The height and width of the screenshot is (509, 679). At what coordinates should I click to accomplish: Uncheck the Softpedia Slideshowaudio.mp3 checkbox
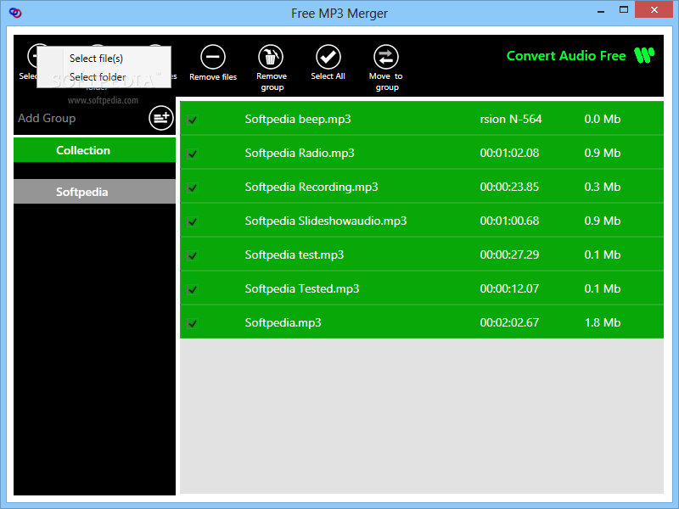pyautogui.click(x=193, y=221)
